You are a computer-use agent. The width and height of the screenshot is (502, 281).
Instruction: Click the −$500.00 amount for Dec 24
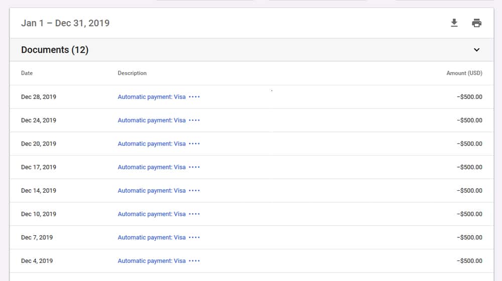pos(469,120)
